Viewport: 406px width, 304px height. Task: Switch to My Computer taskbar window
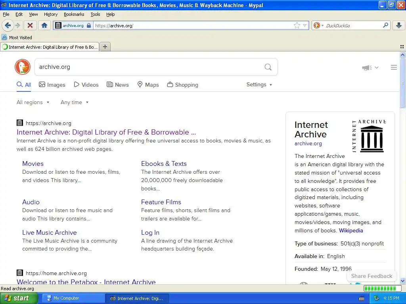pos(73,298)
